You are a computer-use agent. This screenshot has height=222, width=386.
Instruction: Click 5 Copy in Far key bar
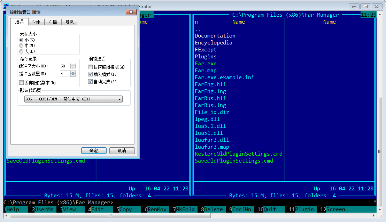[129, 209]
